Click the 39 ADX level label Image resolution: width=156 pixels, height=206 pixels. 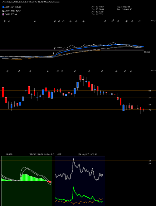pos(149,164)
